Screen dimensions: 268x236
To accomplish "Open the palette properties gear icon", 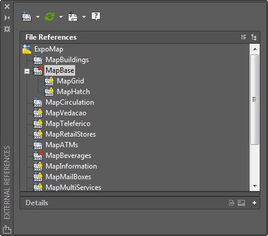I will pos(7,29).
